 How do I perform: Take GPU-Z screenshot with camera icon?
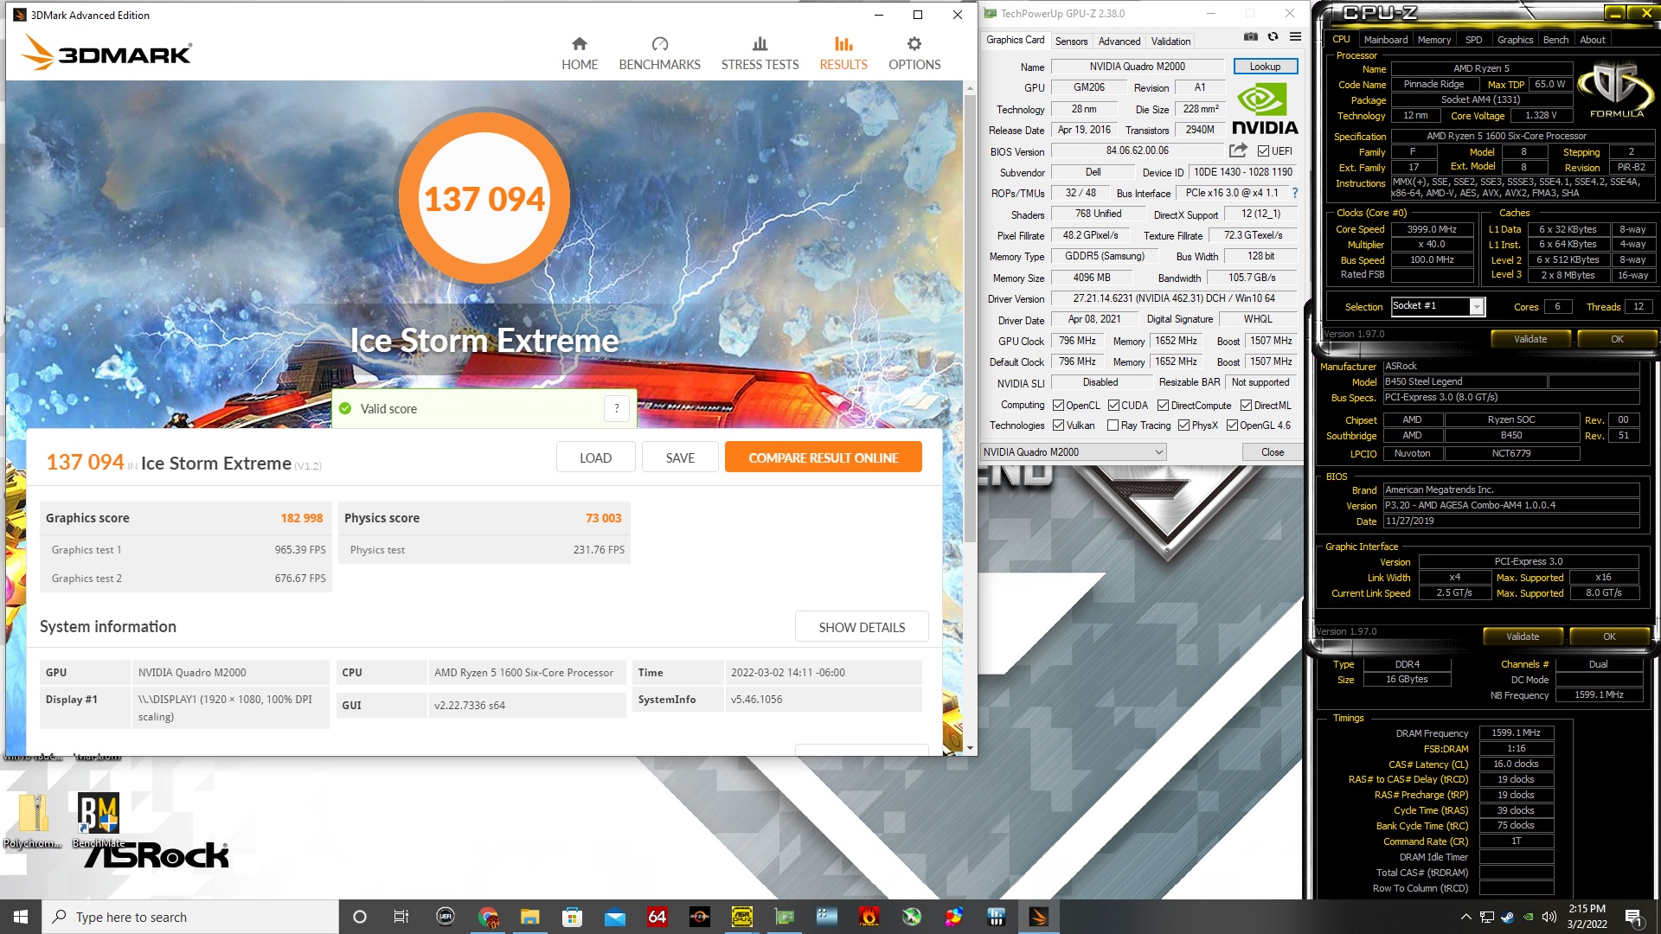tap(1251, 37)
